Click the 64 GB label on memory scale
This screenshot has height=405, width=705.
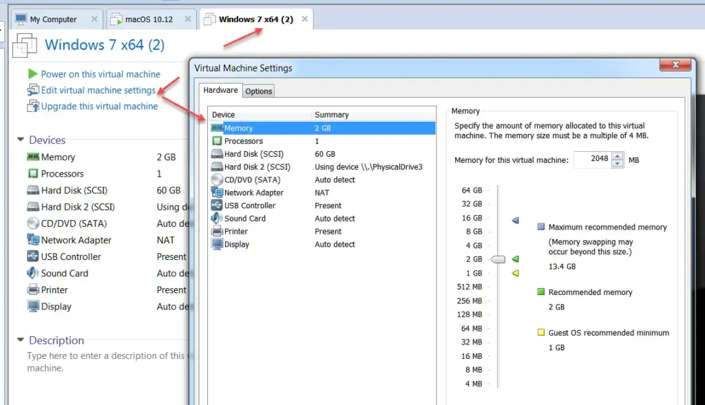click(472, 190)
